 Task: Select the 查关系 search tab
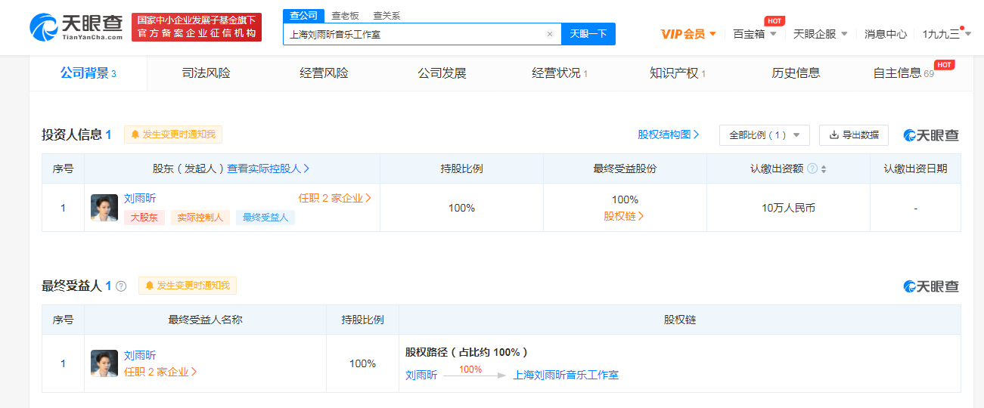pyautogui.click(x=386, y=16)
